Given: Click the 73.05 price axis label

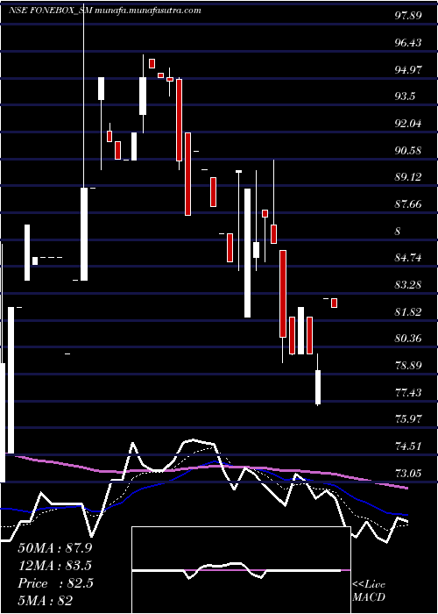Looking at the screenshot, I should click(x=408, y=473).
